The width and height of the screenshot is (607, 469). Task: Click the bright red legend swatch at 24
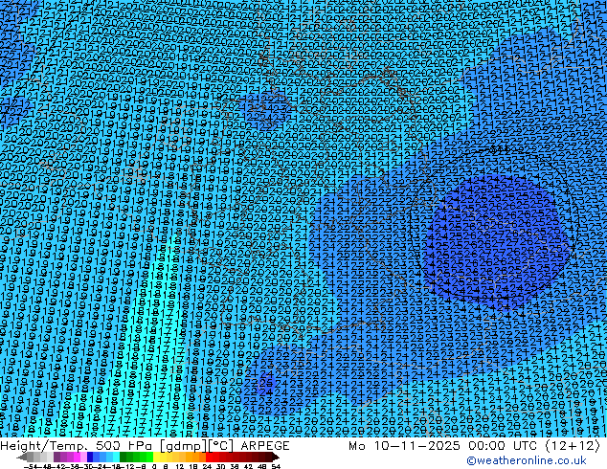point(209,457)
